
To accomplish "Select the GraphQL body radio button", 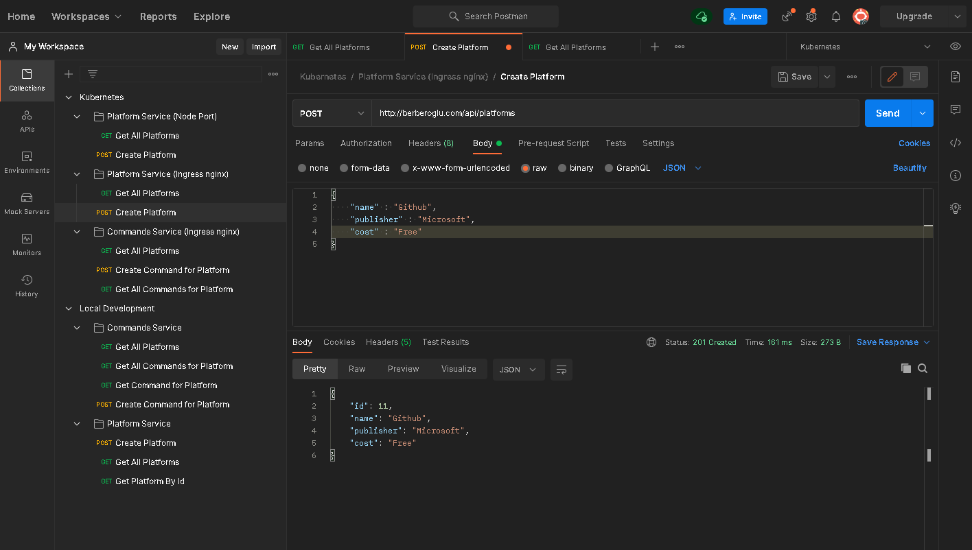I will coord(608,168).
